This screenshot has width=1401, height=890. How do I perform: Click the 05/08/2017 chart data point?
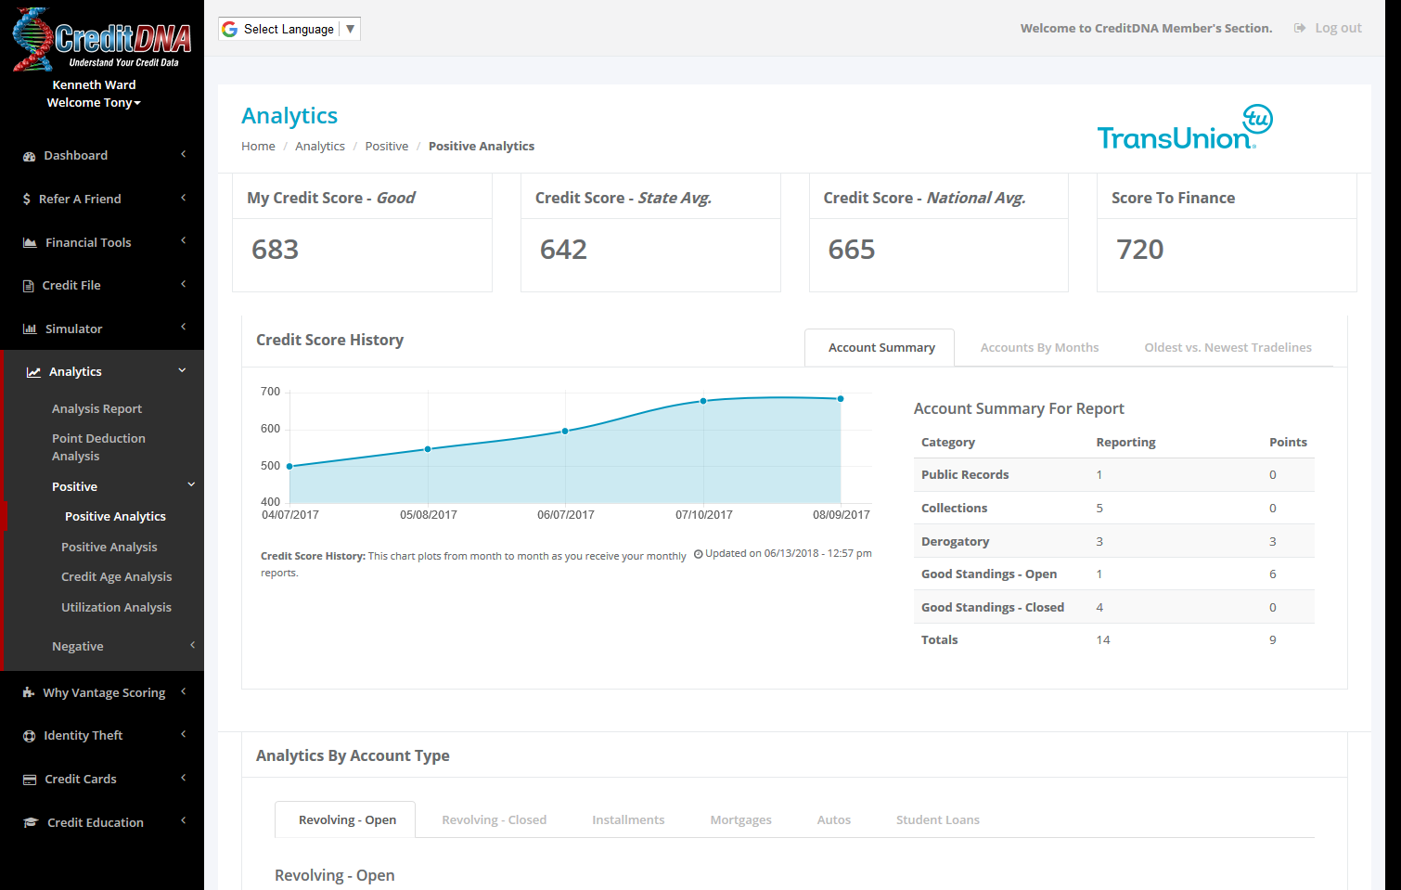(x=428, y=449)
